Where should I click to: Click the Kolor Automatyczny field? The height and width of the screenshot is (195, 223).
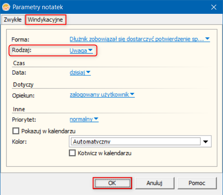point(136,141)
